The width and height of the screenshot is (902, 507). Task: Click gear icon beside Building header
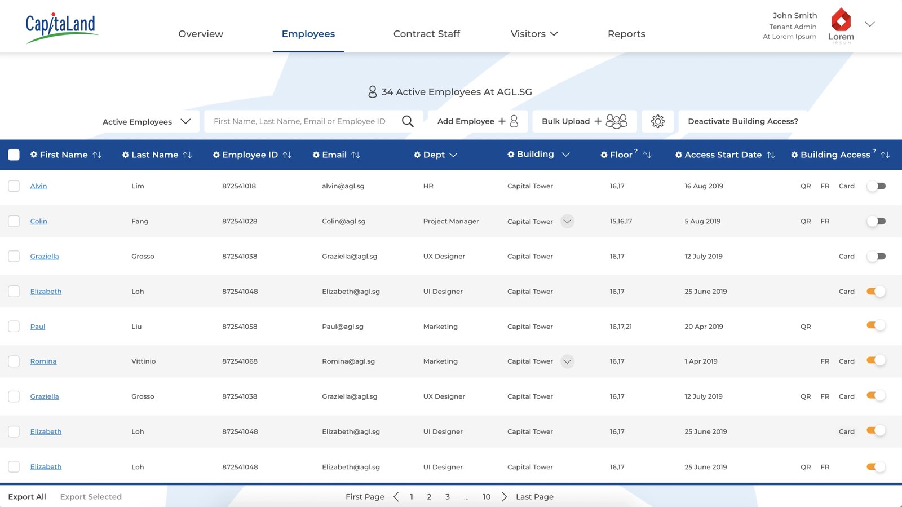point(511,154)
